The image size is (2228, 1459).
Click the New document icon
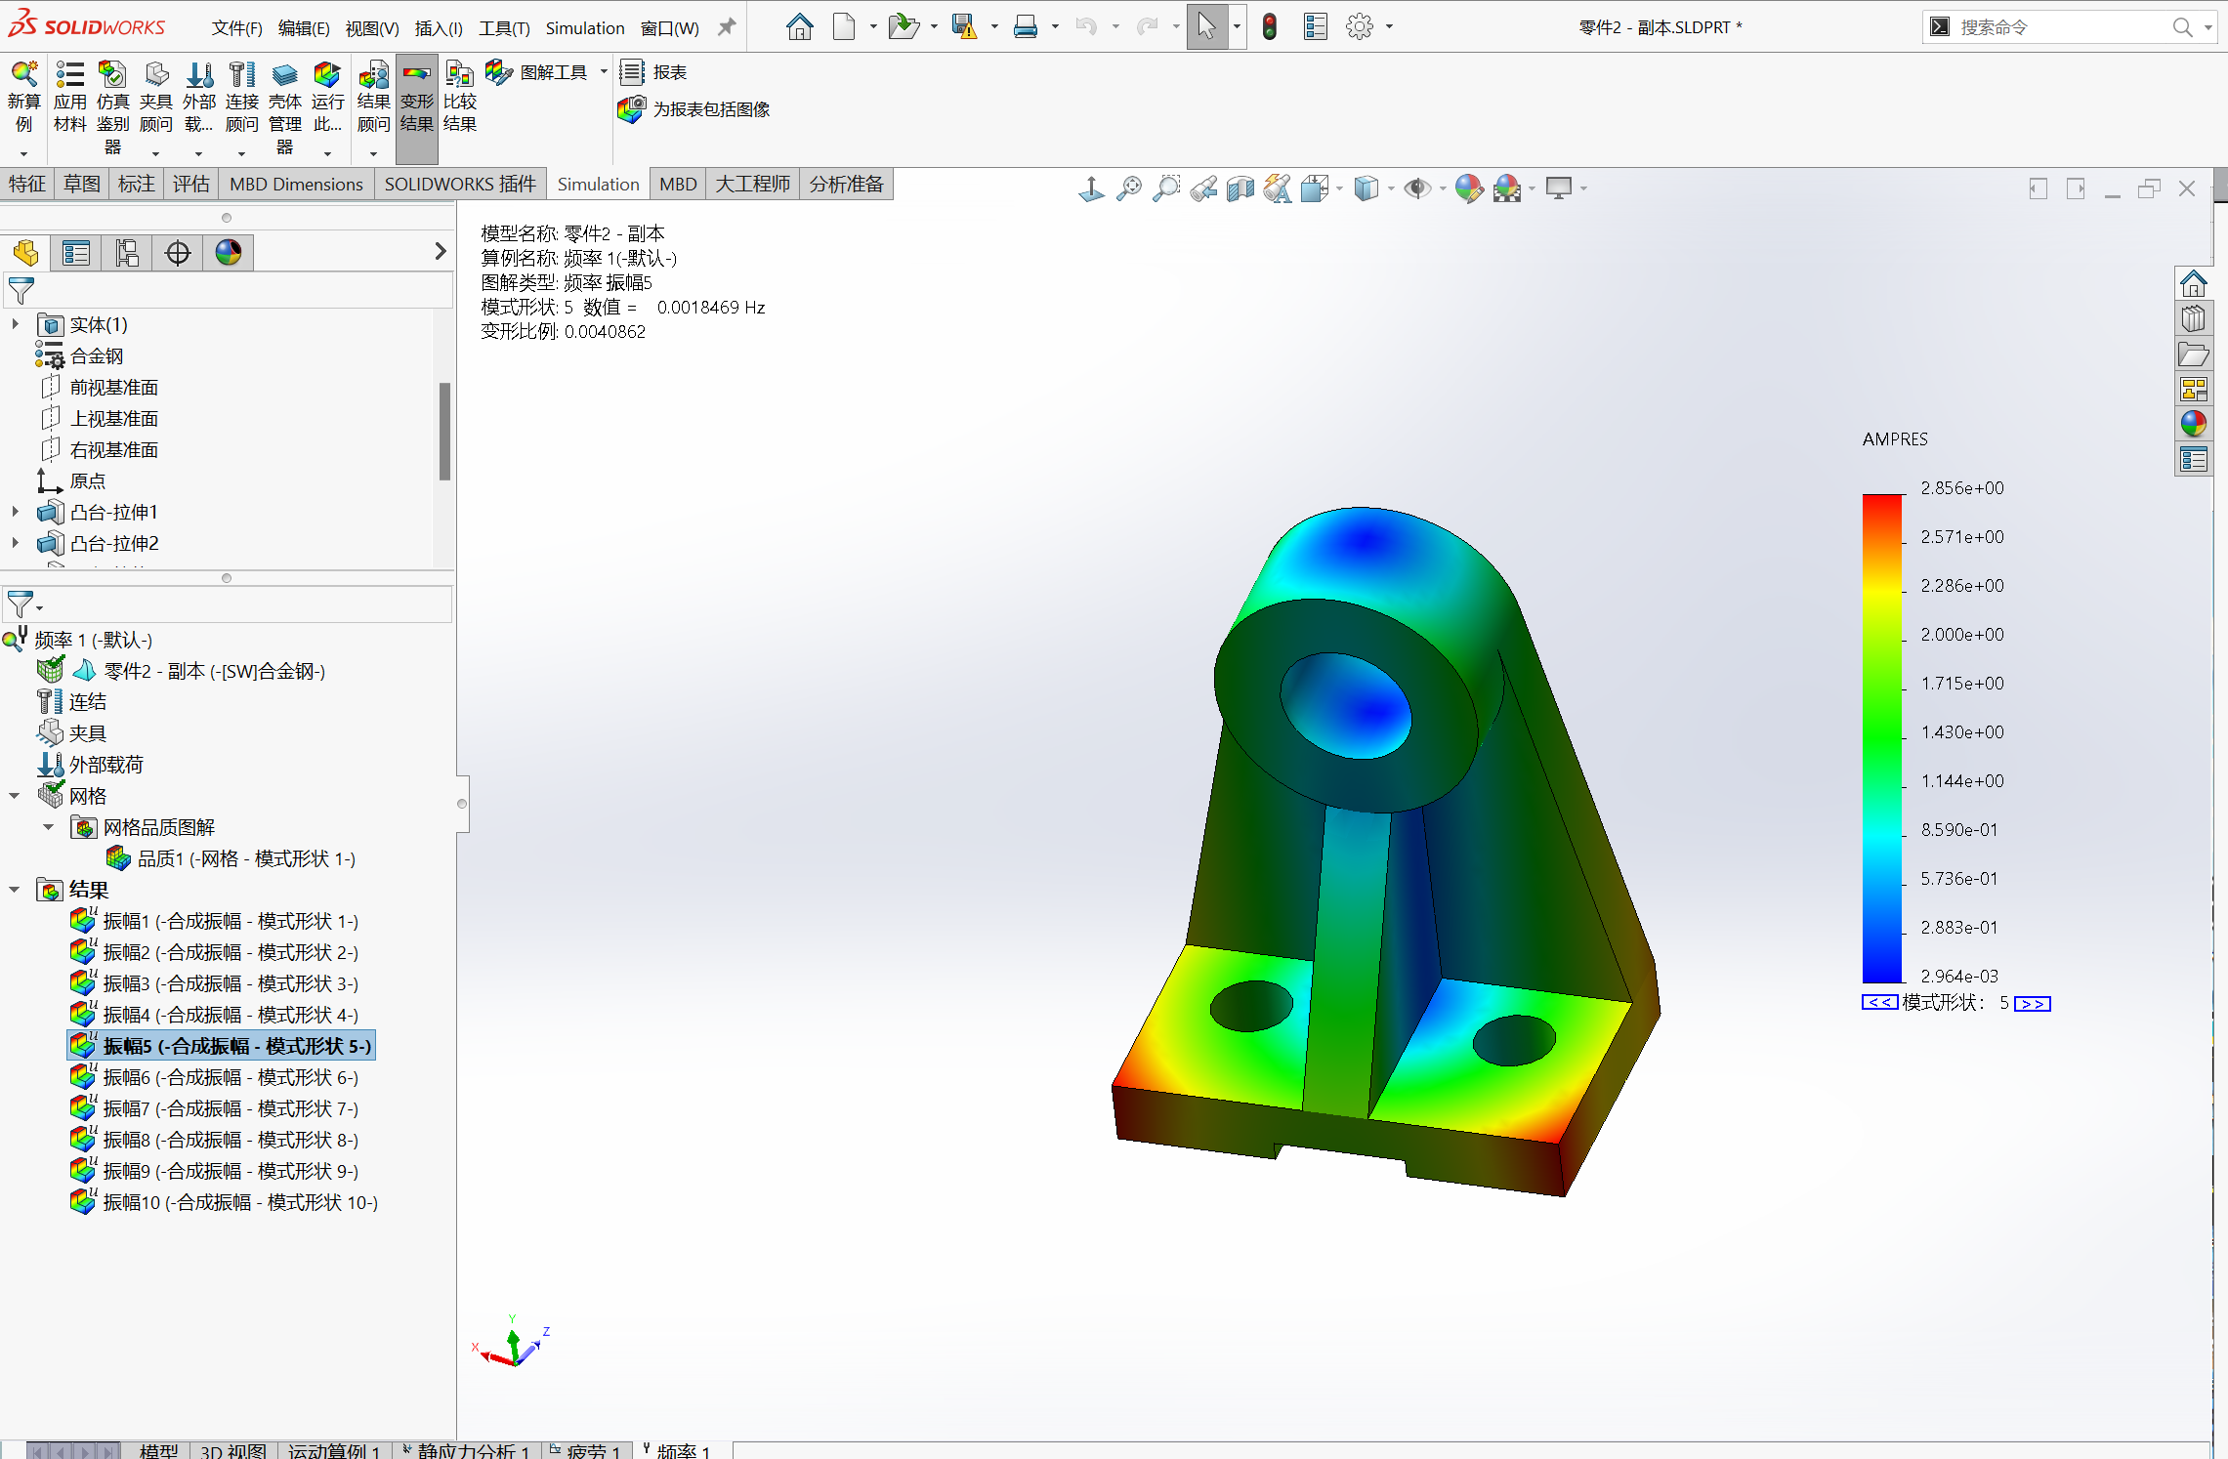pos(844,27)
